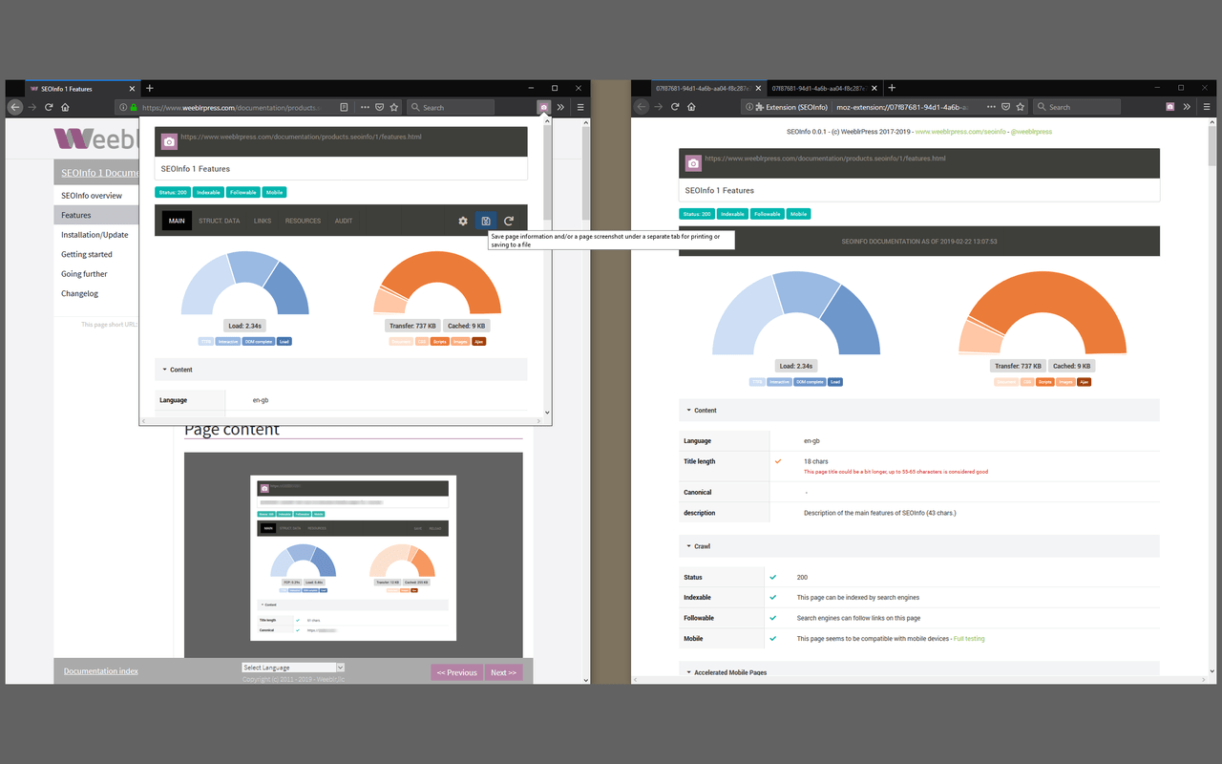Screen dimensions: 1222x764
Task: Bookmark the extension page in right browser
Action: click(x=1021, y=107)
